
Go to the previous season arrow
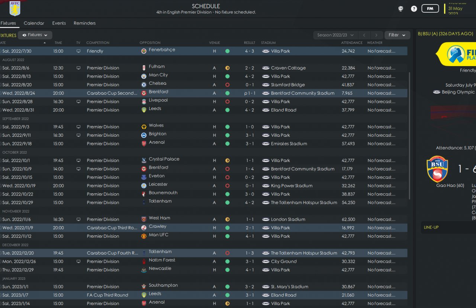(x=364, y=35)
